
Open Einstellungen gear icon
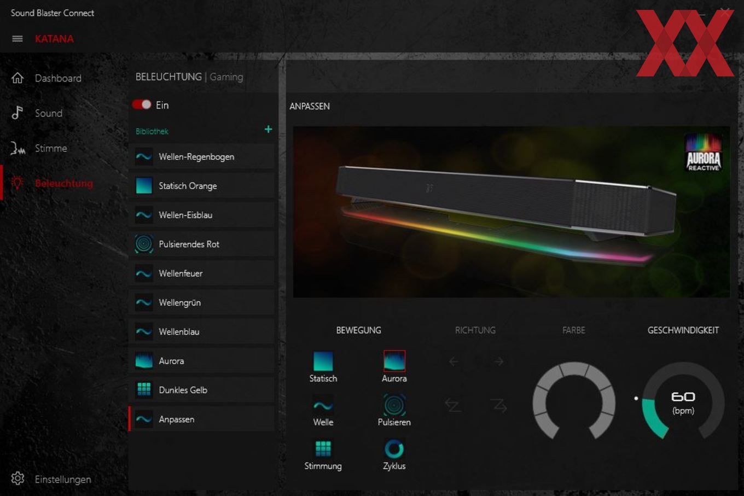tap(18, 479)
